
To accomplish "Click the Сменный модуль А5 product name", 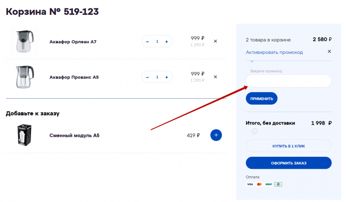I will click(x=74, y=136).
